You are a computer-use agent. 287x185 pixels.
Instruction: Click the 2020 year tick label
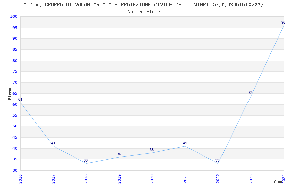pos(152,178)
